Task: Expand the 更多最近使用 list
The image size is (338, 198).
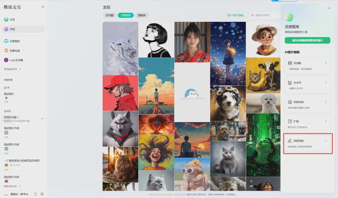Action: [13, 69]
